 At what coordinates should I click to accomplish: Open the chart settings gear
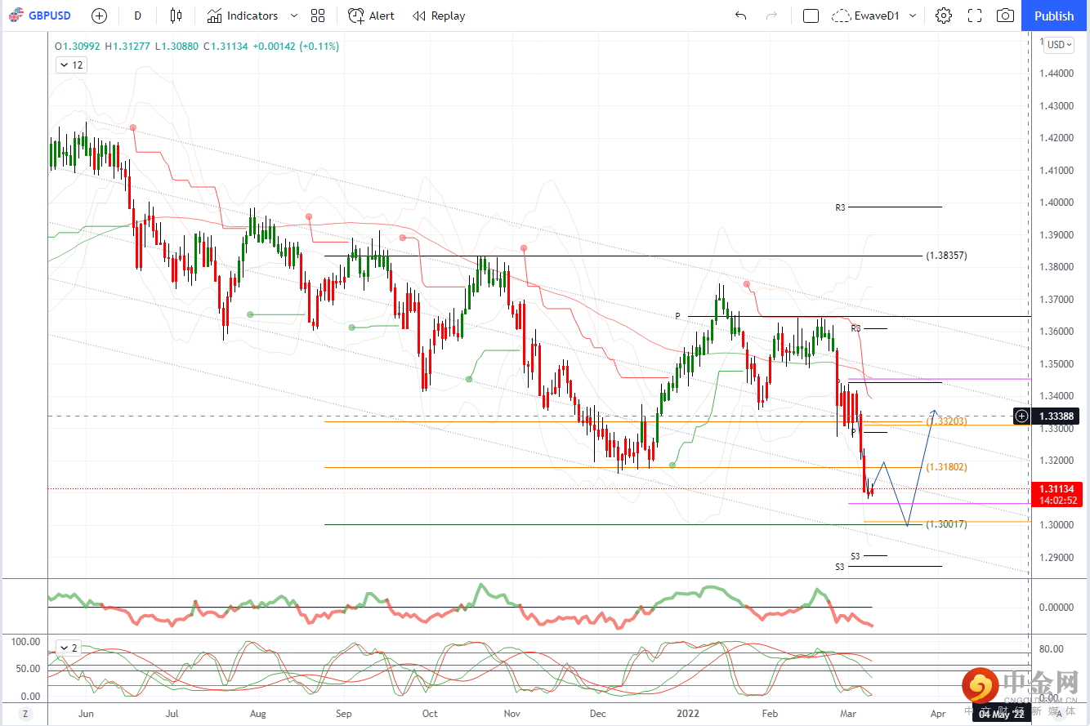pos(944,16)
